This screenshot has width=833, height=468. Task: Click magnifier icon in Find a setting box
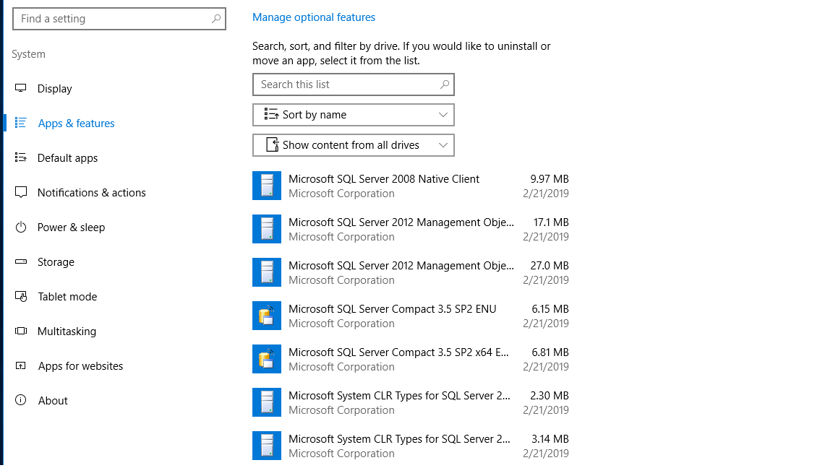tap(215, 19)
